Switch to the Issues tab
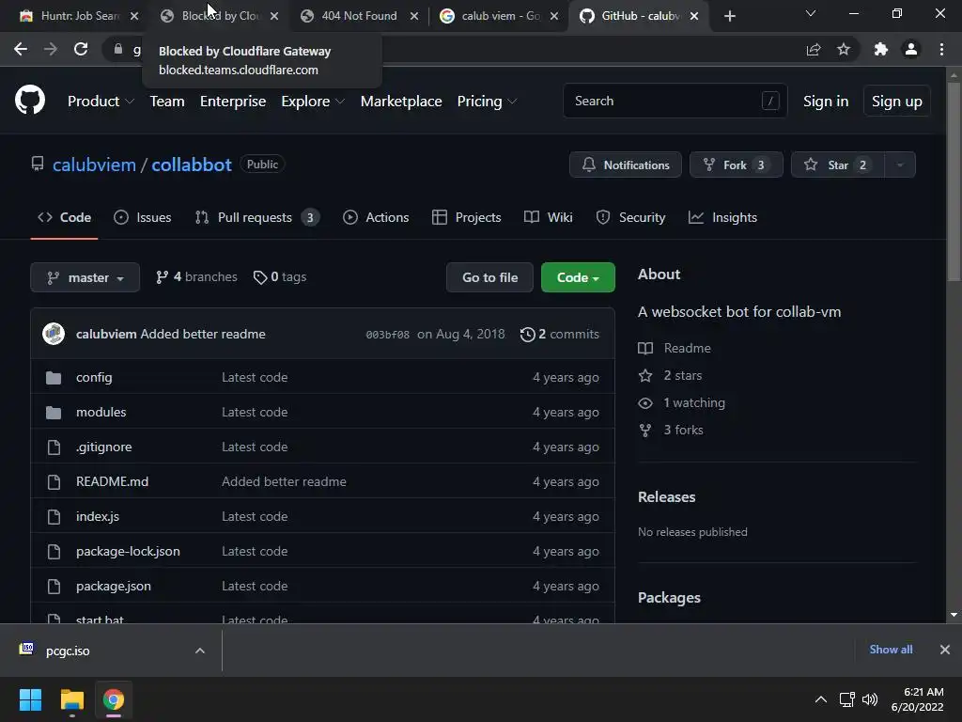This screenshot has height=722, width=962. coord(143,217)
